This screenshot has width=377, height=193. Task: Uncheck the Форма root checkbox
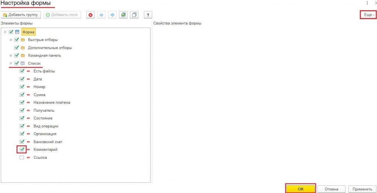click(x=11, y=32)
